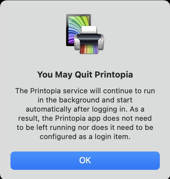The width and height of the screenshot is (170, 179).
Task: Select the word "Printopia" in the heading
Action: coord(114,75)
